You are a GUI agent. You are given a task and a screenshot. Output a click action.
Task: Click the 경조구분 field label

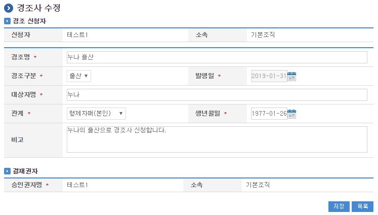(24, 76)
